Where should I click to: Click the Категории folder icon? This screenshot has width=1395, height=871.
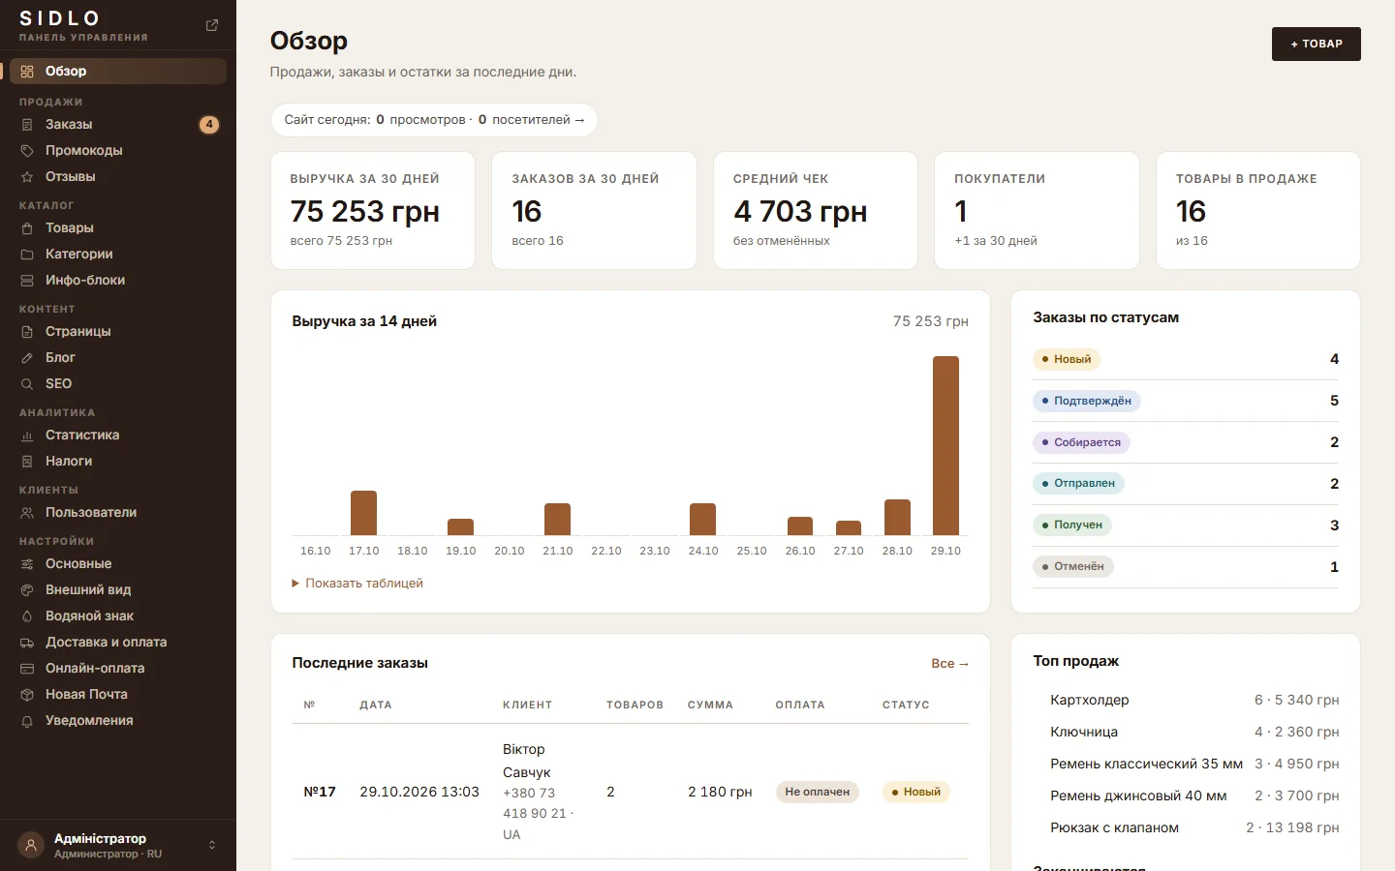27,255
